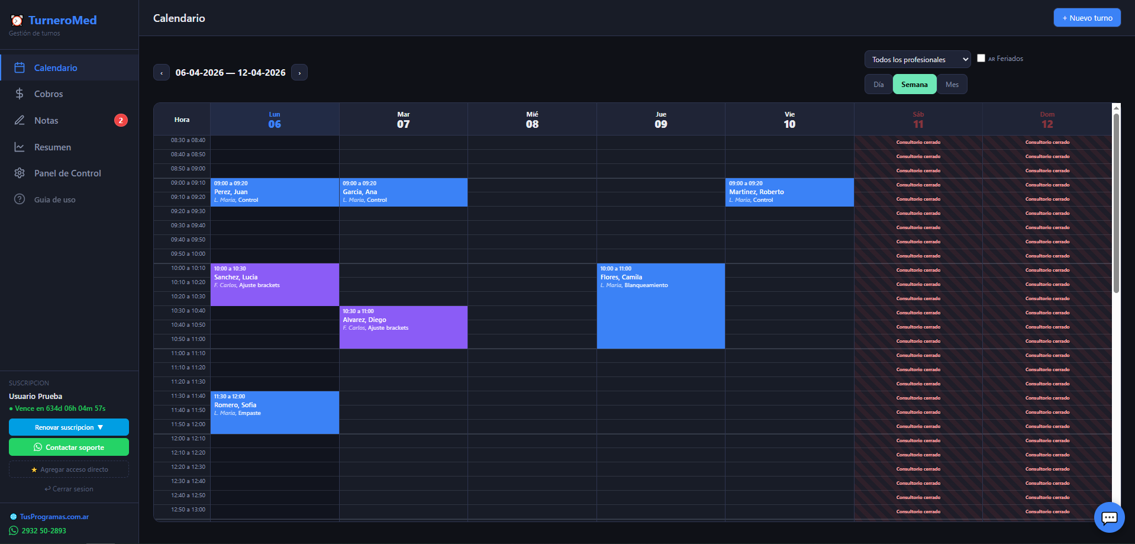Image resolution: width=1135 pixels, height=544 pixels.
Task: Switch to the Día view
Action: pyautogui.click(x=878, y=84)
